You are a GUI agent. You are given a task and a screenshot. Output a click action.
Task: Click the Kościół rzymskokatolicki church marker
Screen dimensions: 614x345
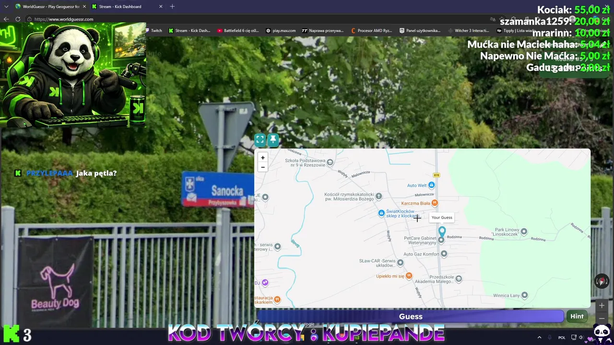[378, 196]
